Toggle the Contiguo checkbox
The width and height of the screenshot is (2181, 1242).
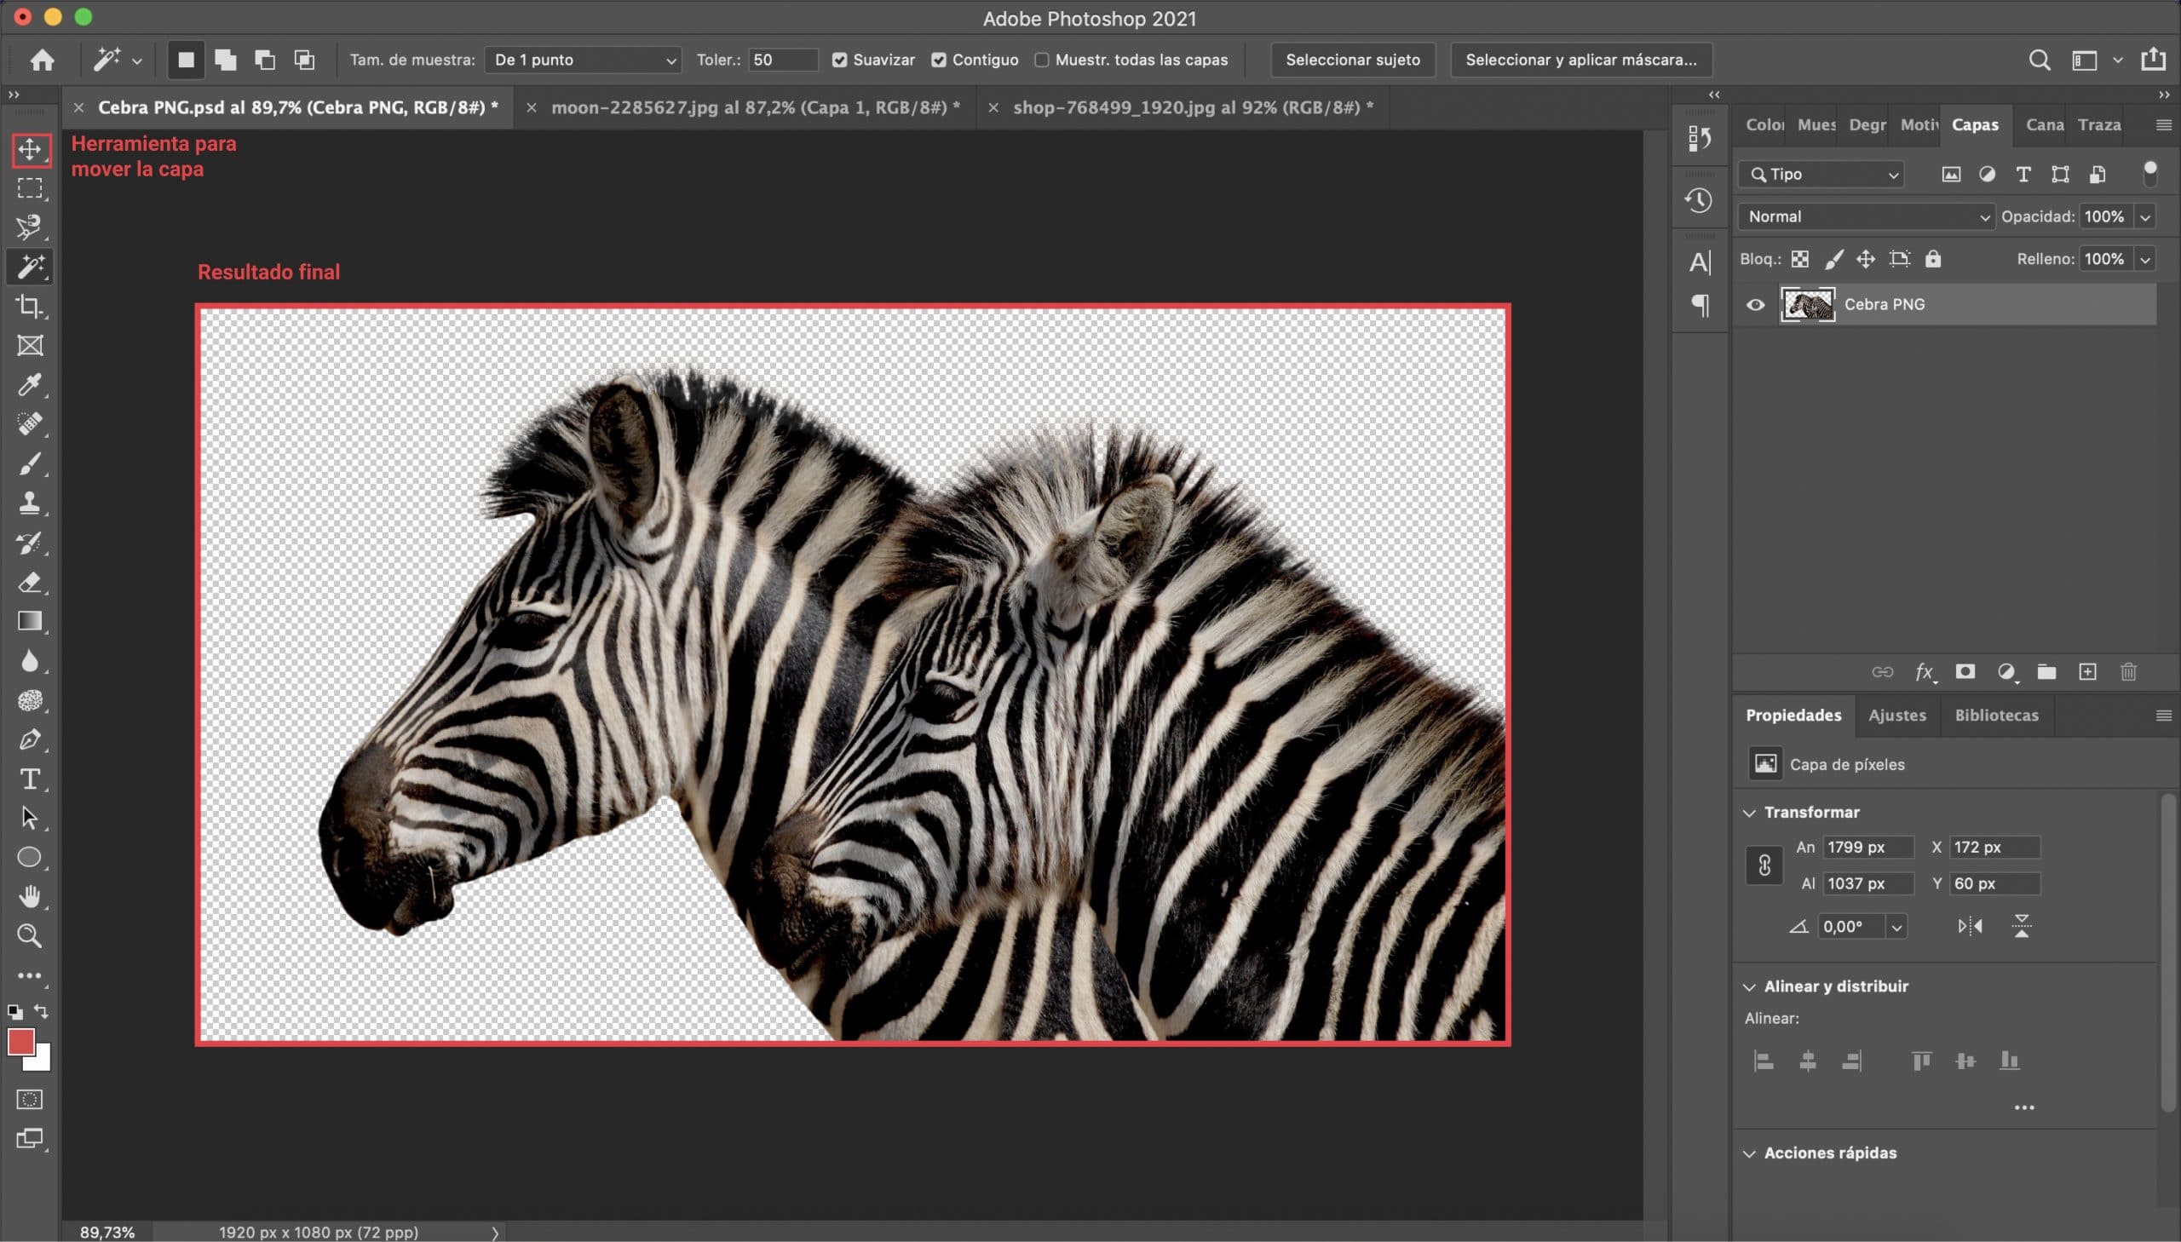(x=939, y=60)
